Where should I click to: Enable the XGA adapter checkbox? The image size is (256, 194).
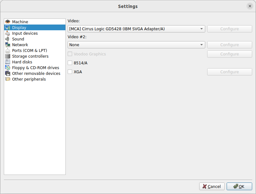[70, 72]
